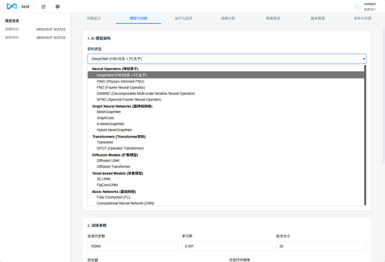Open the 架构类型 dropdown arrow

(x=364, y=59)
